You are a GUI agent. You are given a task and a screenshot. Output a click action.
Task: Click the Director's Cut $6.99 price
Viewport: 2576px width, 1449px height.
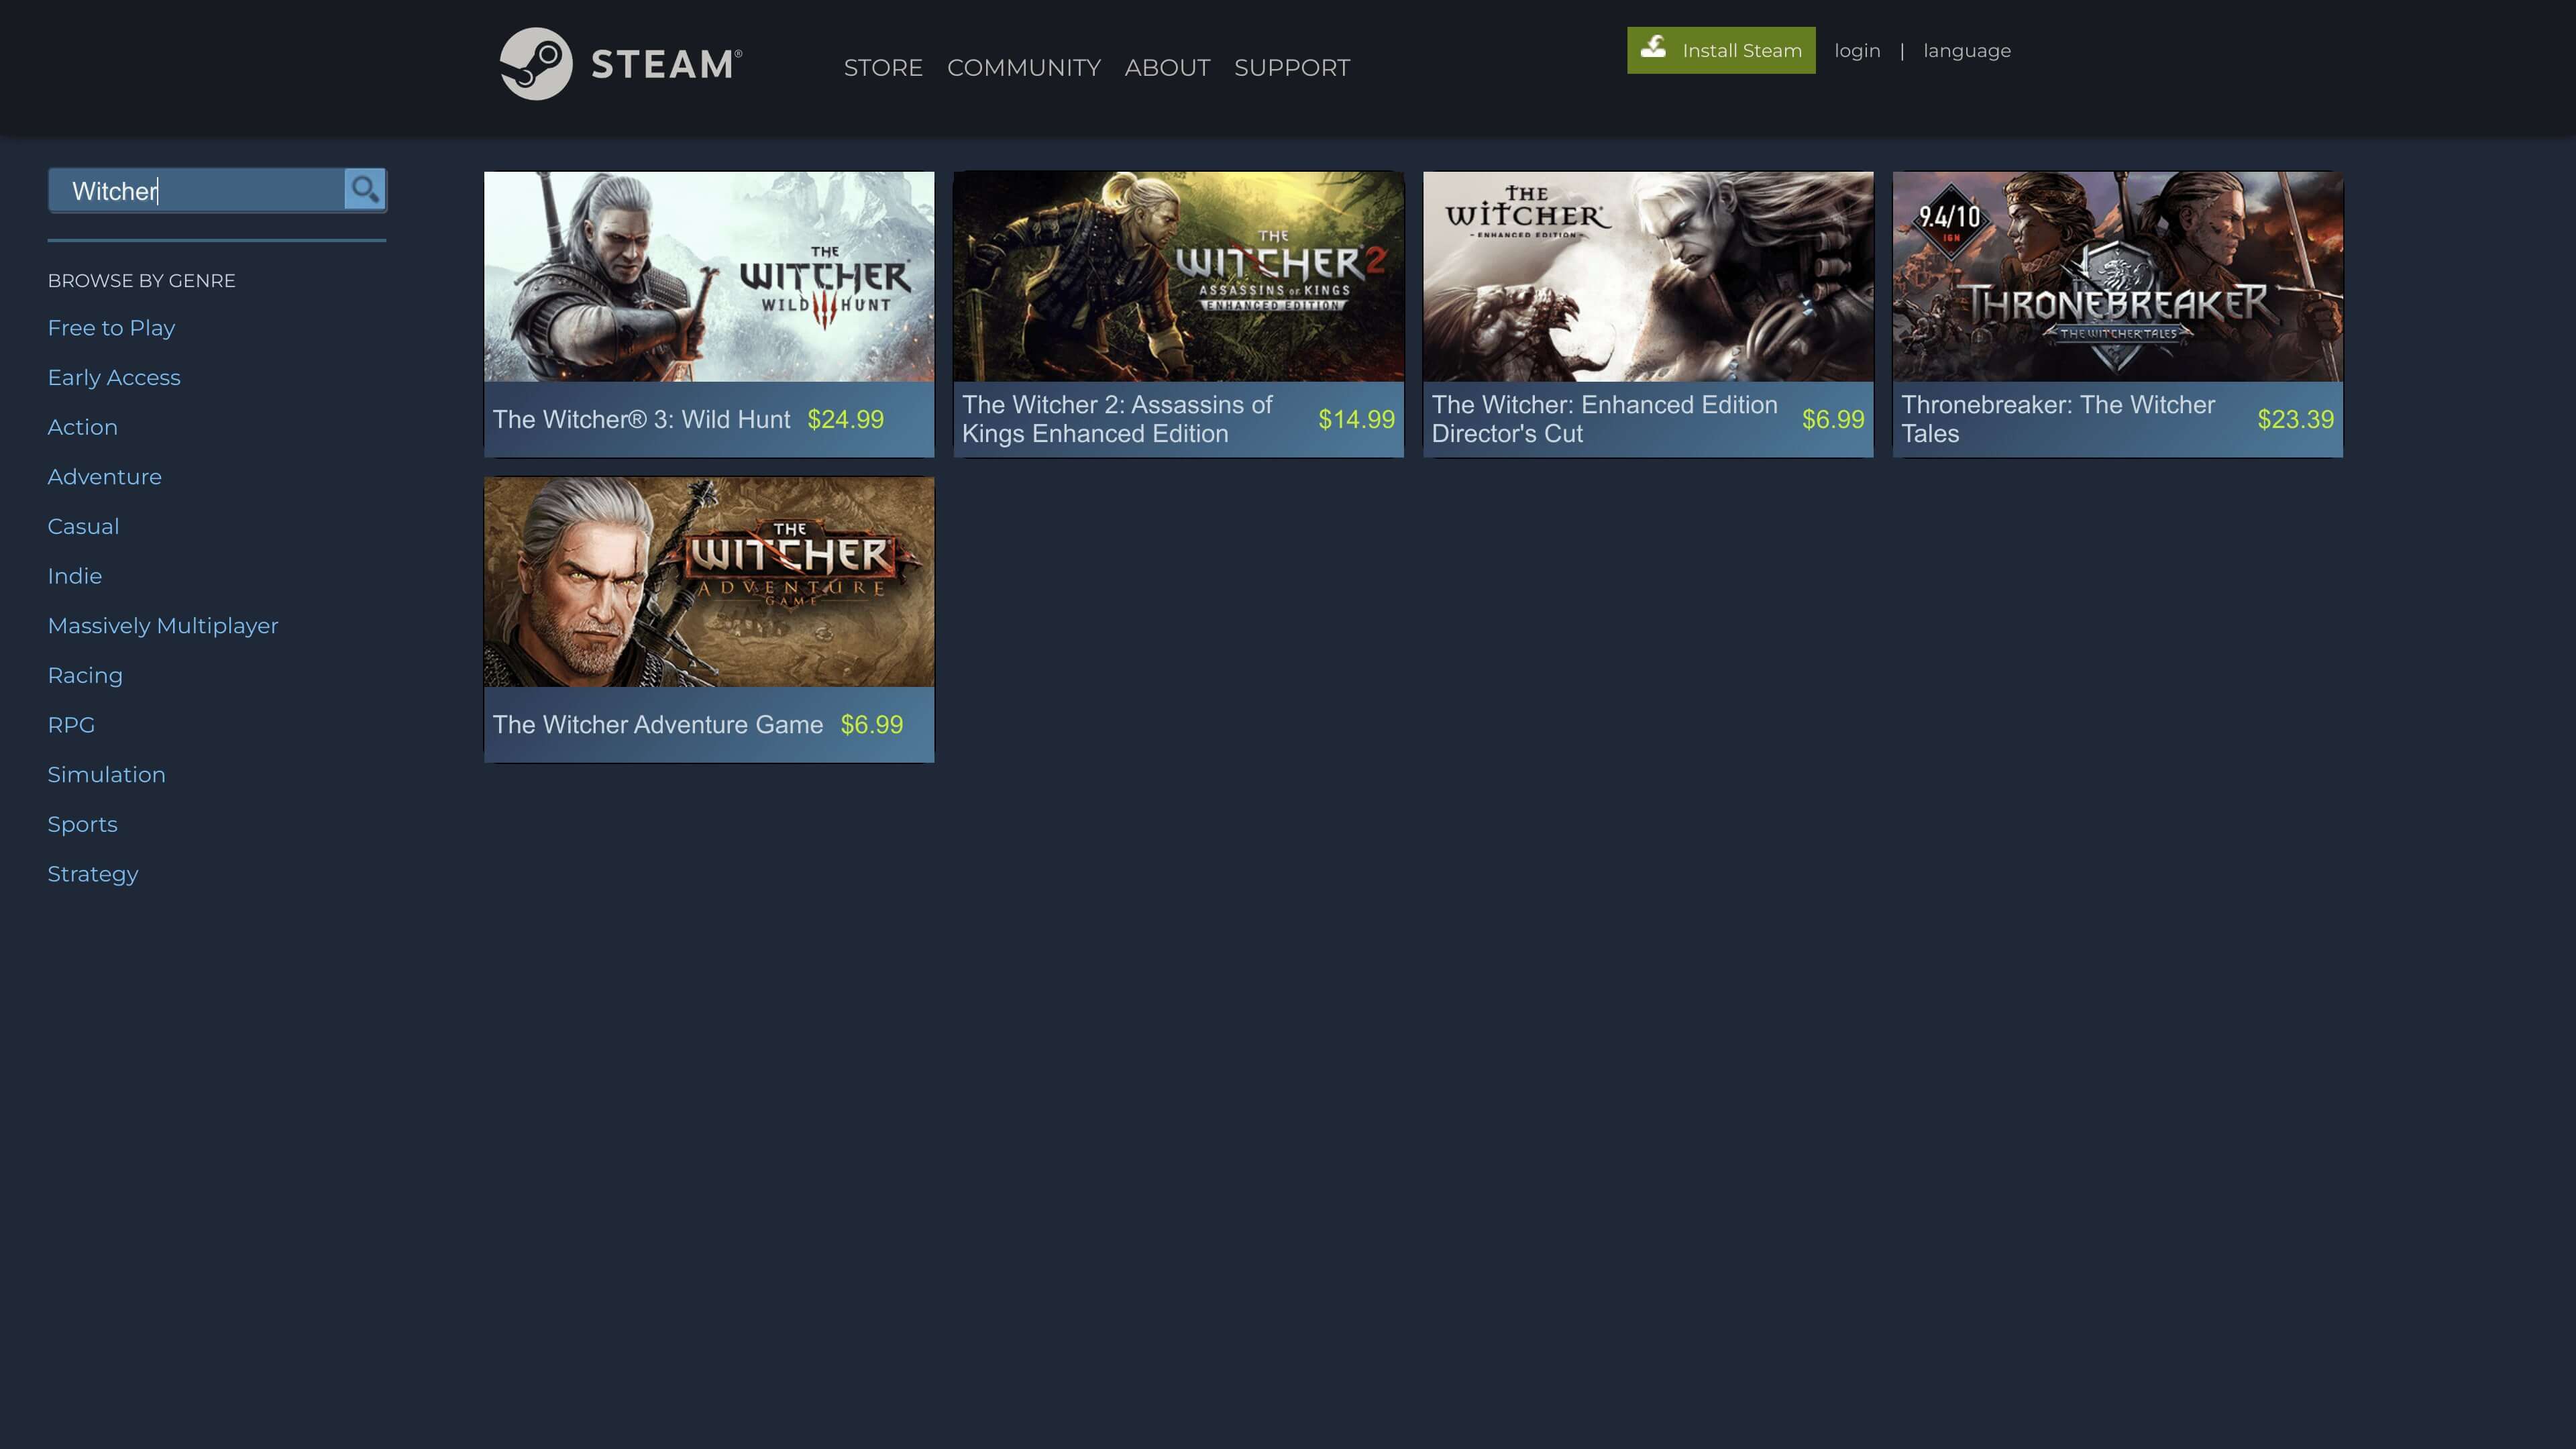pyautogui.click(x=1833, y=420)
